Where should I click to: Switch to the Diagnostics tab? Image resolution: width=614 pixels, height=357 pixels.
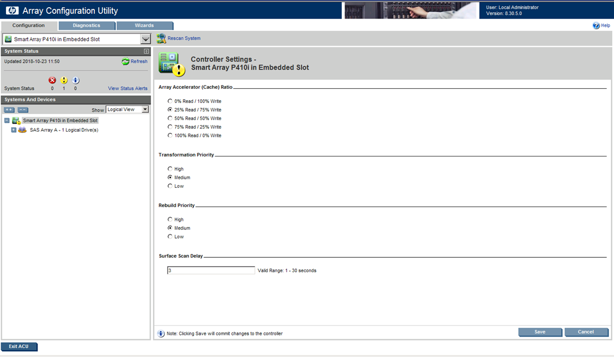point(87,25)
